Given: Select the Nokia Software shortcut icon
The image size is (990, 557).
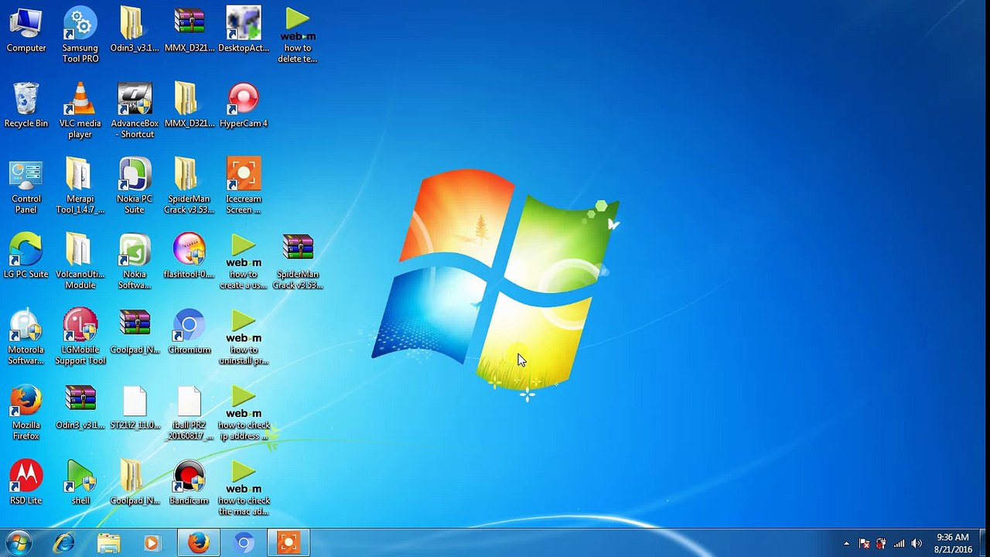Looking at the screenshot, I should (135, 261).
